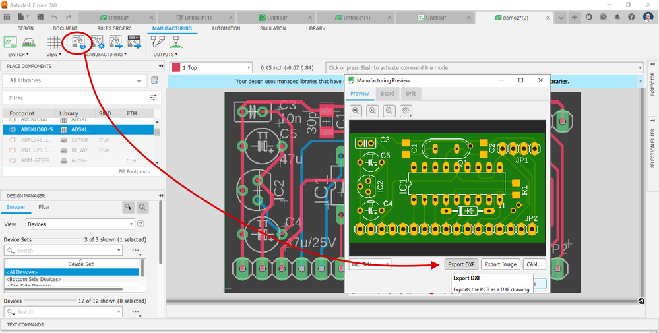Redo the last undone action
659x333 pixels.
point(69,17)
